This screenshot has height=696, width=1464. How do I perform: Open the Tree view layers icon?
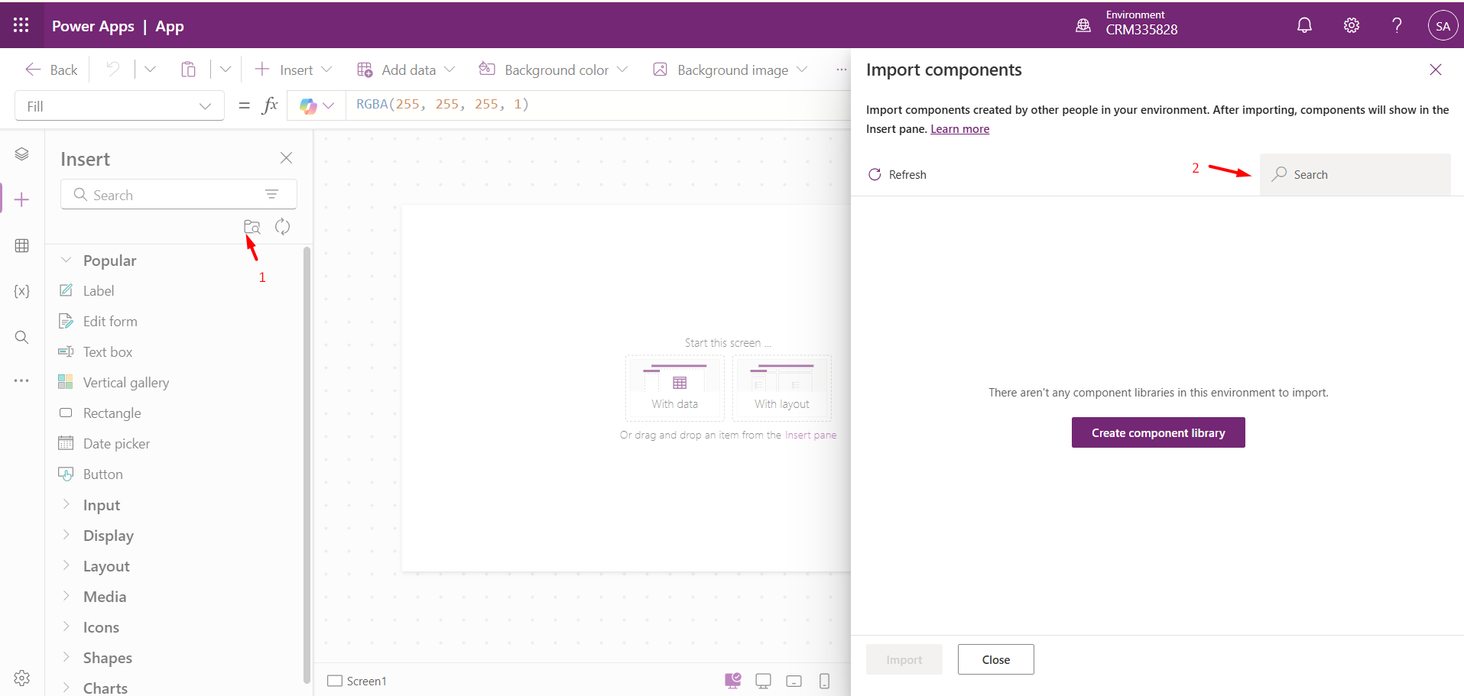[22, 154]
